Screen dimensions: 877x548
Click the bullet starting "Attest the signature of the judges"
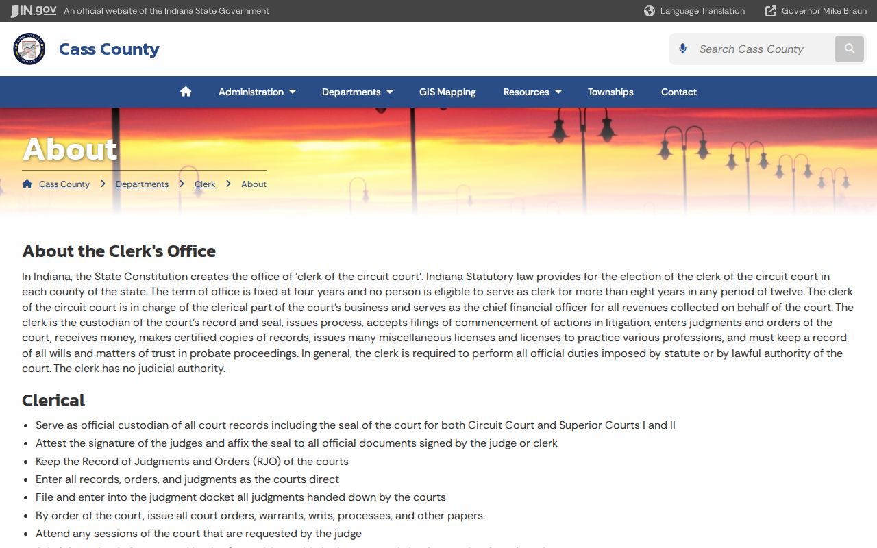pos(297,443)
